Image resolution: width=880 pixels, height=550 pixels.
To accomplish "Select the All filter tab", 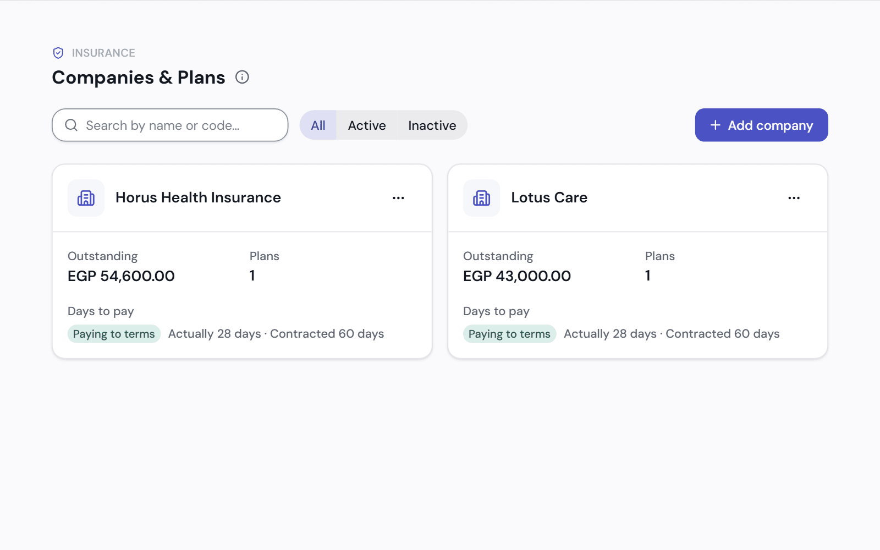I will (x=318, y=125).
